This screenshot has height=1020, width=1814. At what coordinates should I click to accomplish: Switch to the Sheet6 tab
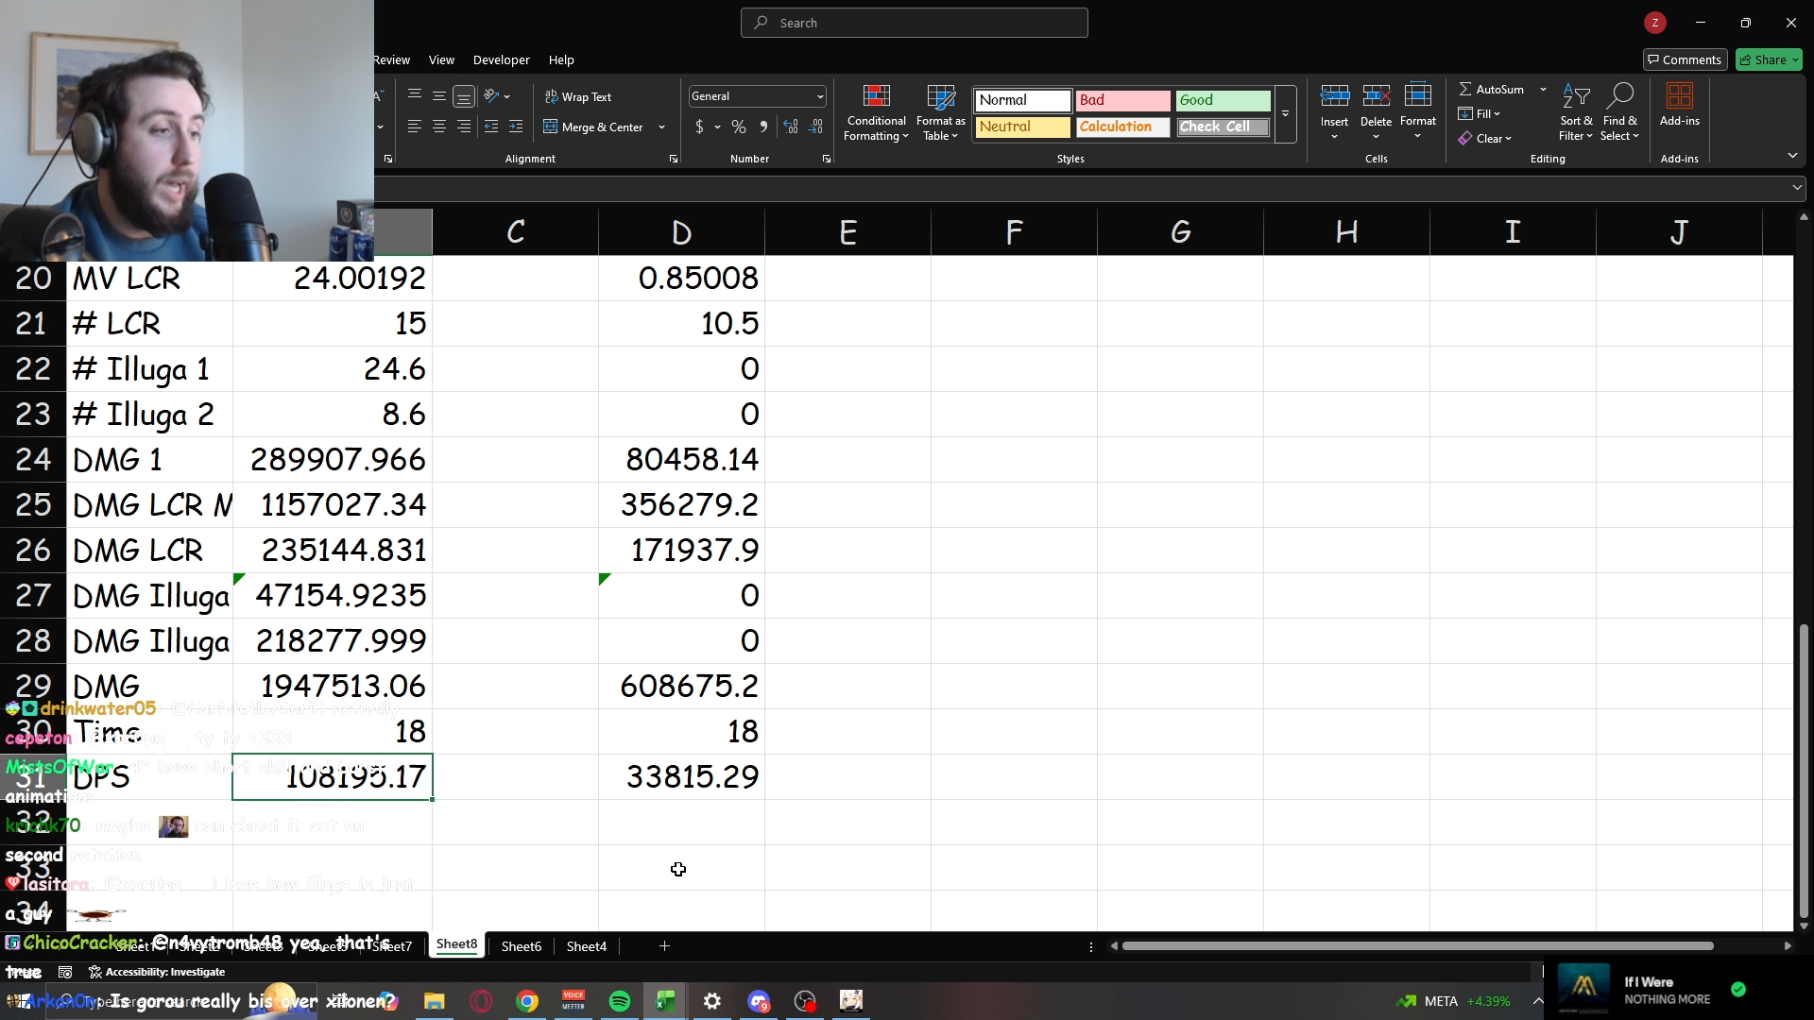pos(521,946)
